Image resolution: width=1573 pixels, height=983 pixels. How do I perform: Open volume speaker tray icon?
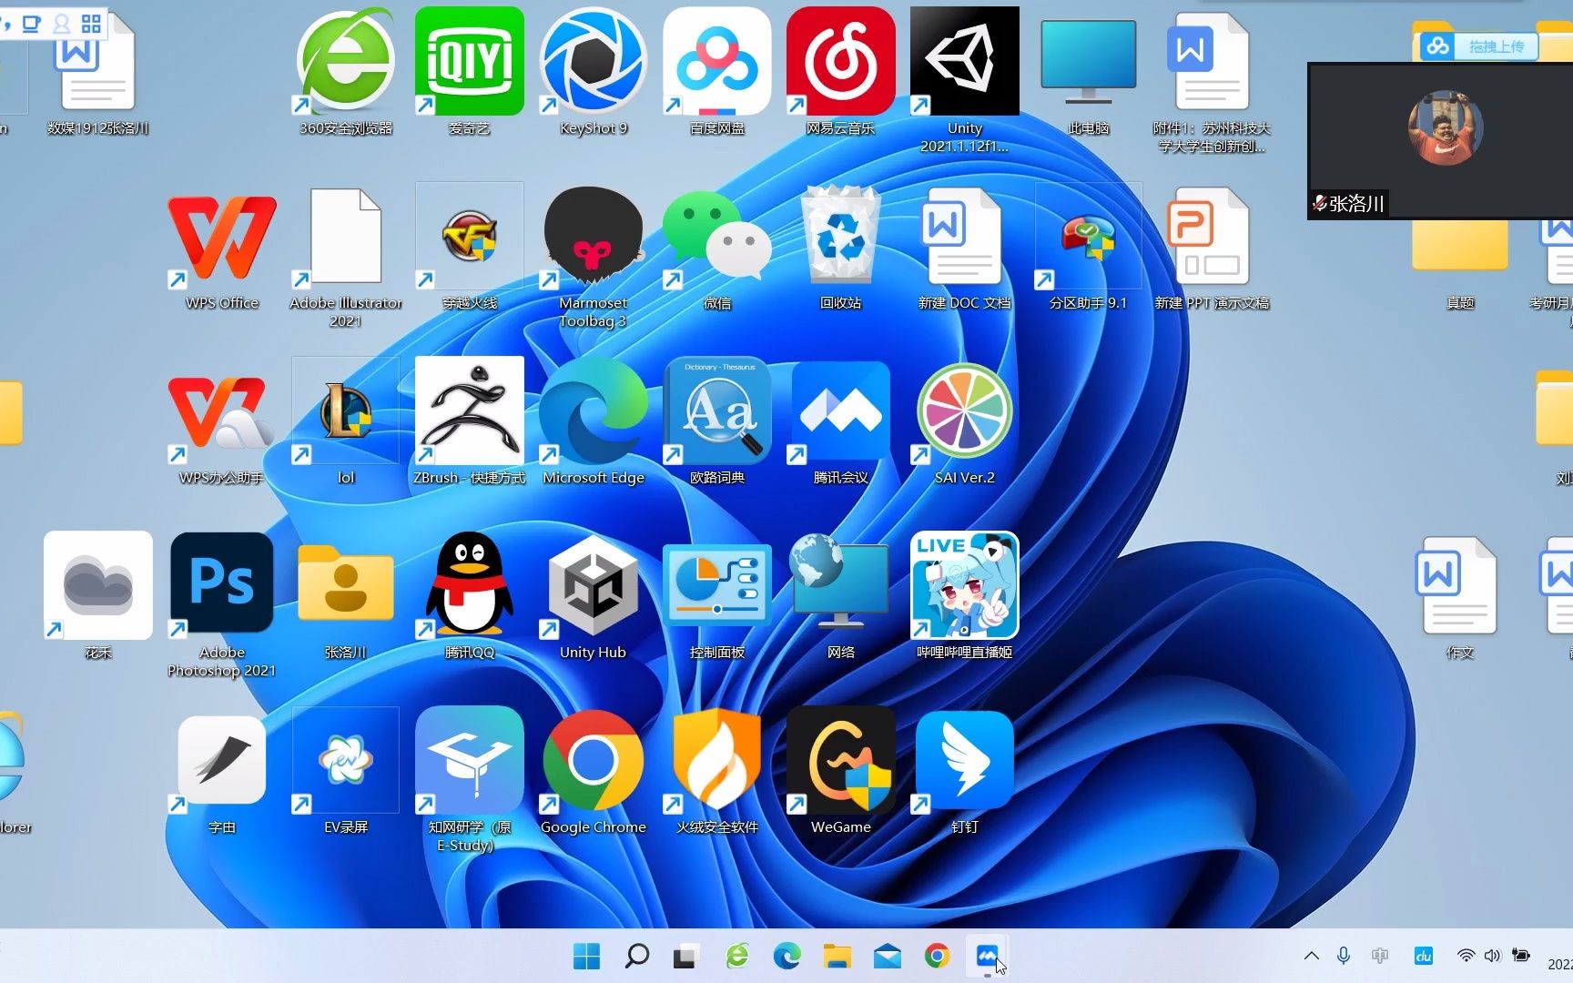pos(1492,956)
